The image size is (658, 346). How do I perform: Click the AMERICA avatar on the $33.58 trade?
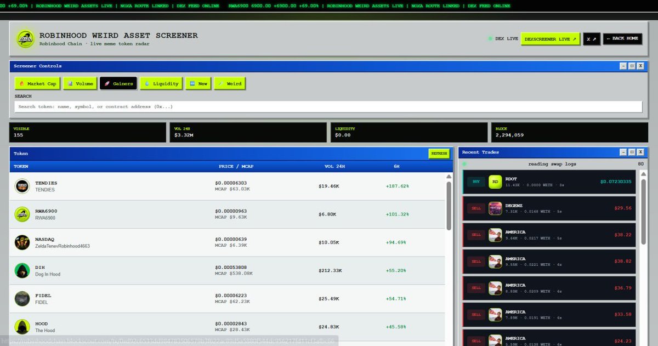coord(495,315)
